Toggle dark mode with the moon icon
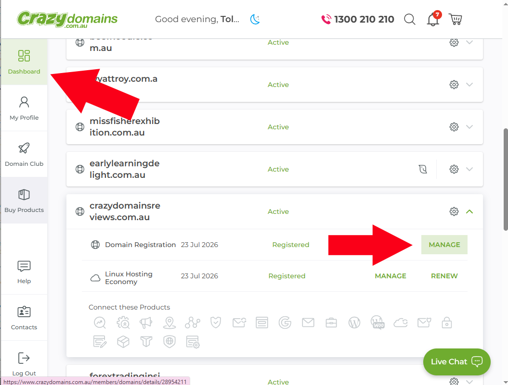508x385 pixels. click(x=255, y=19)
